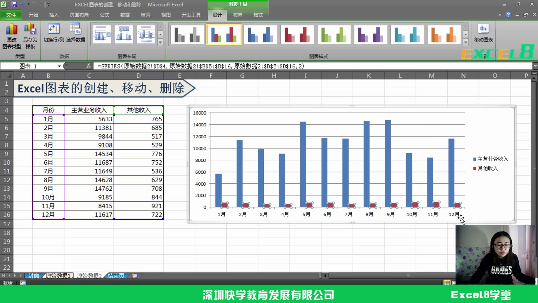
Task: Expand the chart styles gallery
Action: [x=465, y=42]
